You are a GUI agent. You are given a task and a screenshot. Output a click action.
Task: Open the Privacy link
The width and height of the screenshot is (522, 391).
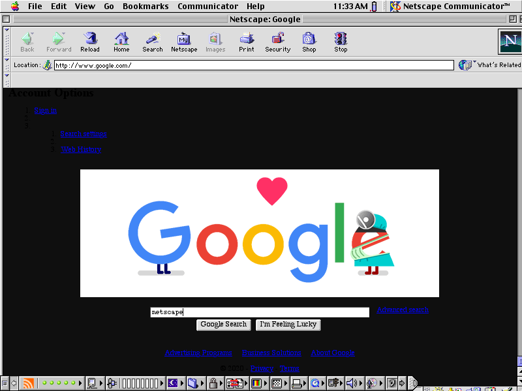pyautogui.click(x=262, y=368)
